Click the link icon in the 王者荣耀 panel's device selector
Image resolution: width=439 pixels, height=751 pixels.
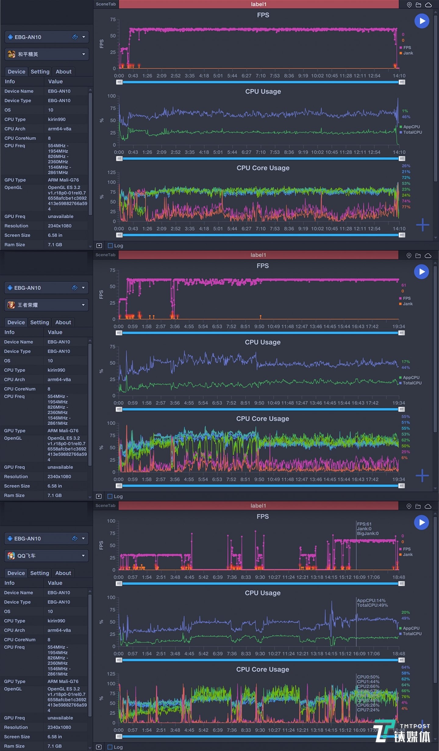74,288
